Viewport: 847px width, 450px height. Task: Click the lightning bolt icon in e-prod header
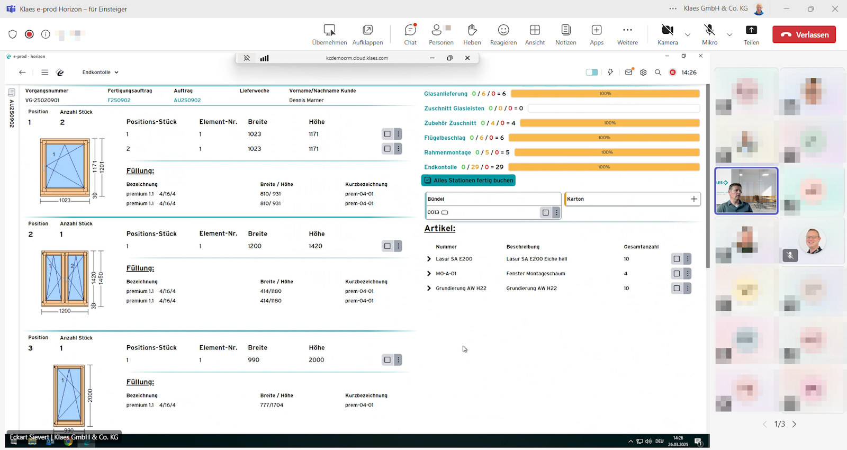click(610, 73)
